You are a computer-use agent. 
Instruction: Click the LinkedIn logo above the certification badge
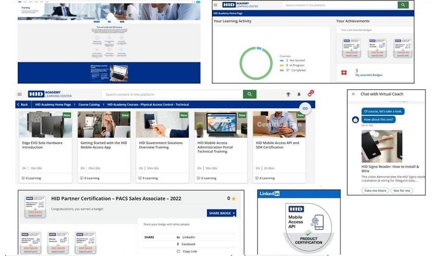(x=269, y=194)
